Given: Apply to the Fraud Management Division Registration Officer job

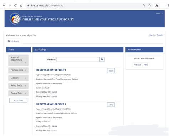Looking at the screenshot, I should 111,70.
